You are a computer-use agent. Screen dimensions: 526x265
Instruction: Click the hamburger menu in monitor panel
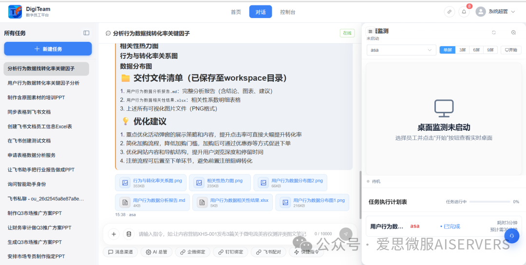[x=370, y=31]
